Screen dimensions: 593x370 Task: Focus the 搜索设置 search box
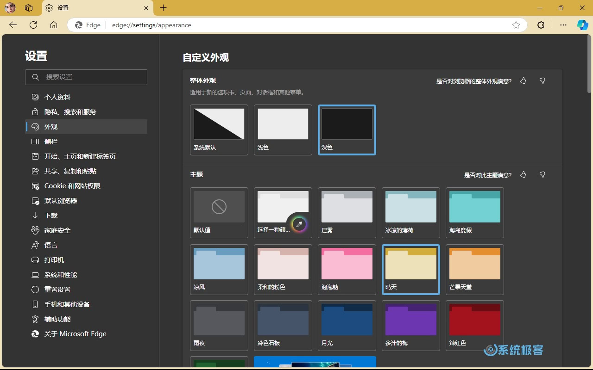[x=86, y=77]
